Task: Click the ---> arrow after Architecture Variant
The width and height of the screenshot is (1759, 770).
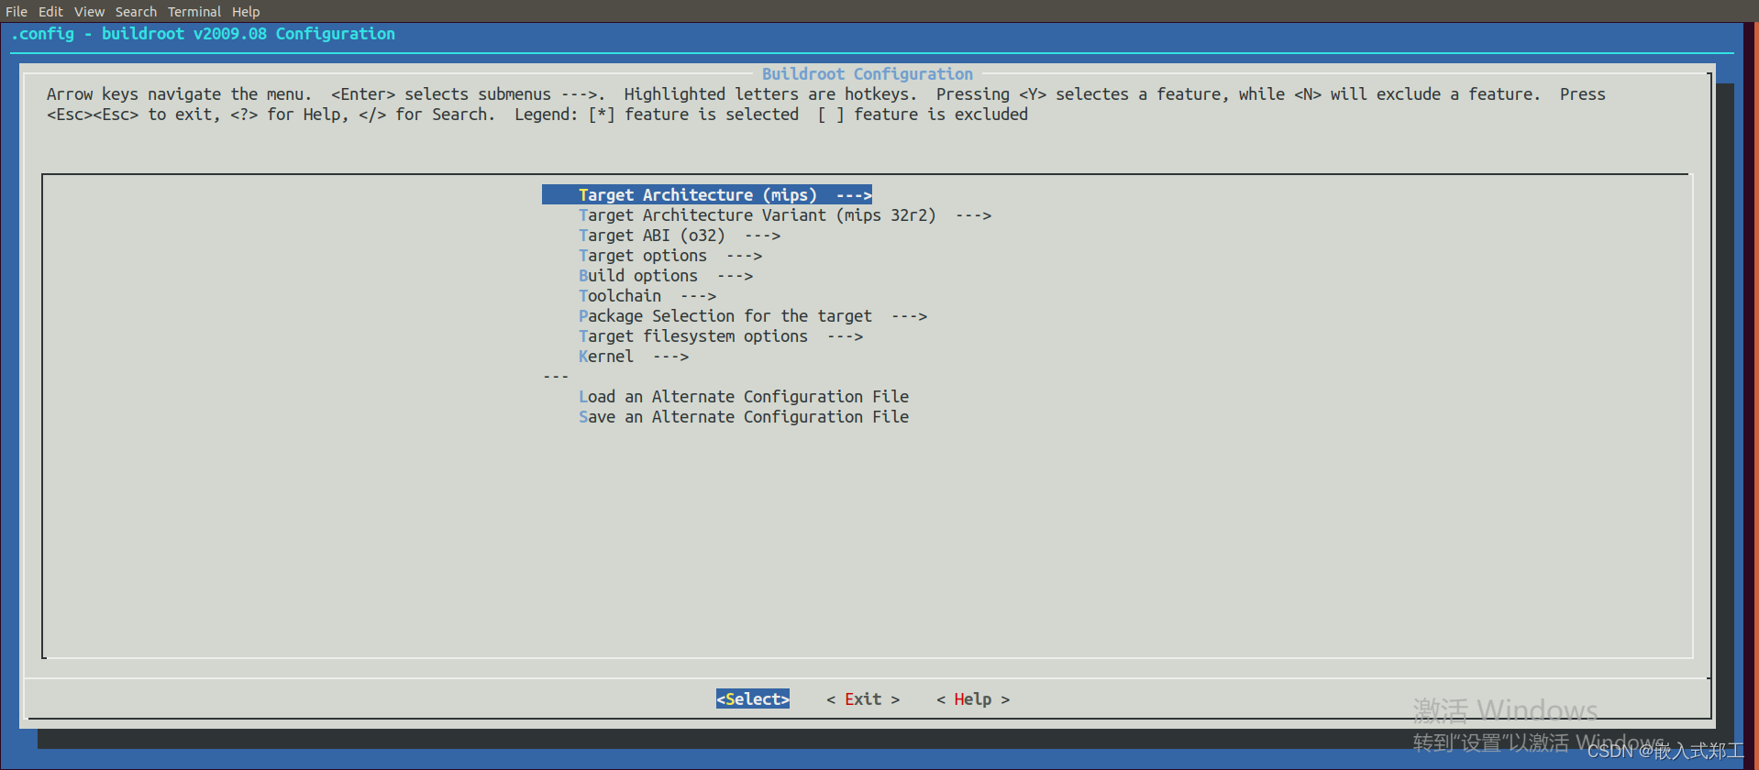Action: 973,214
